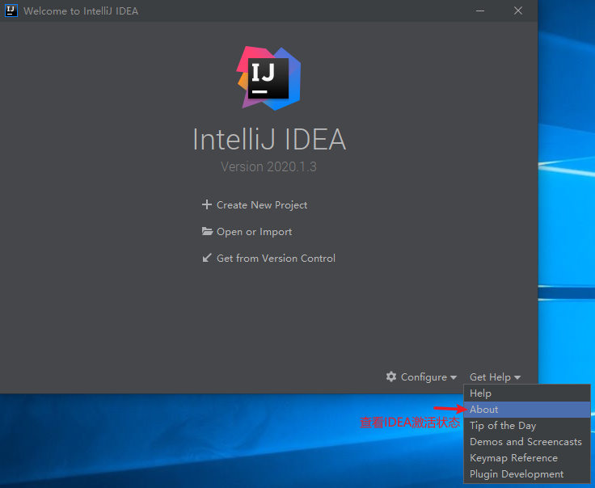This screenshot has height=488, width=595.
Task: Open Demos and Screencasts
Action: coord(527,442)
